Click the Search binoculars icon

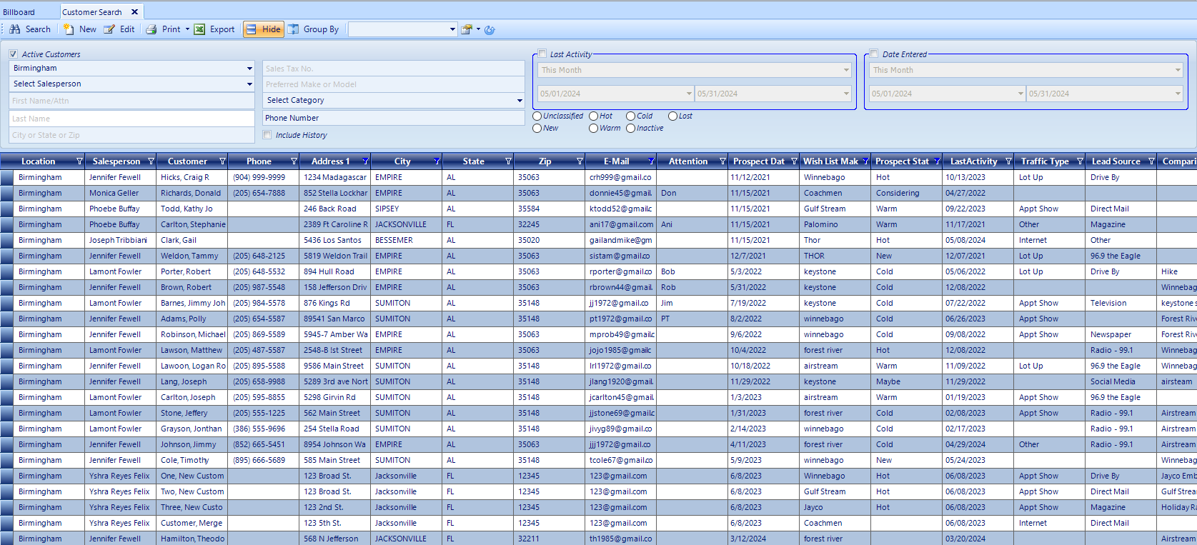click(x=15, y=29)
